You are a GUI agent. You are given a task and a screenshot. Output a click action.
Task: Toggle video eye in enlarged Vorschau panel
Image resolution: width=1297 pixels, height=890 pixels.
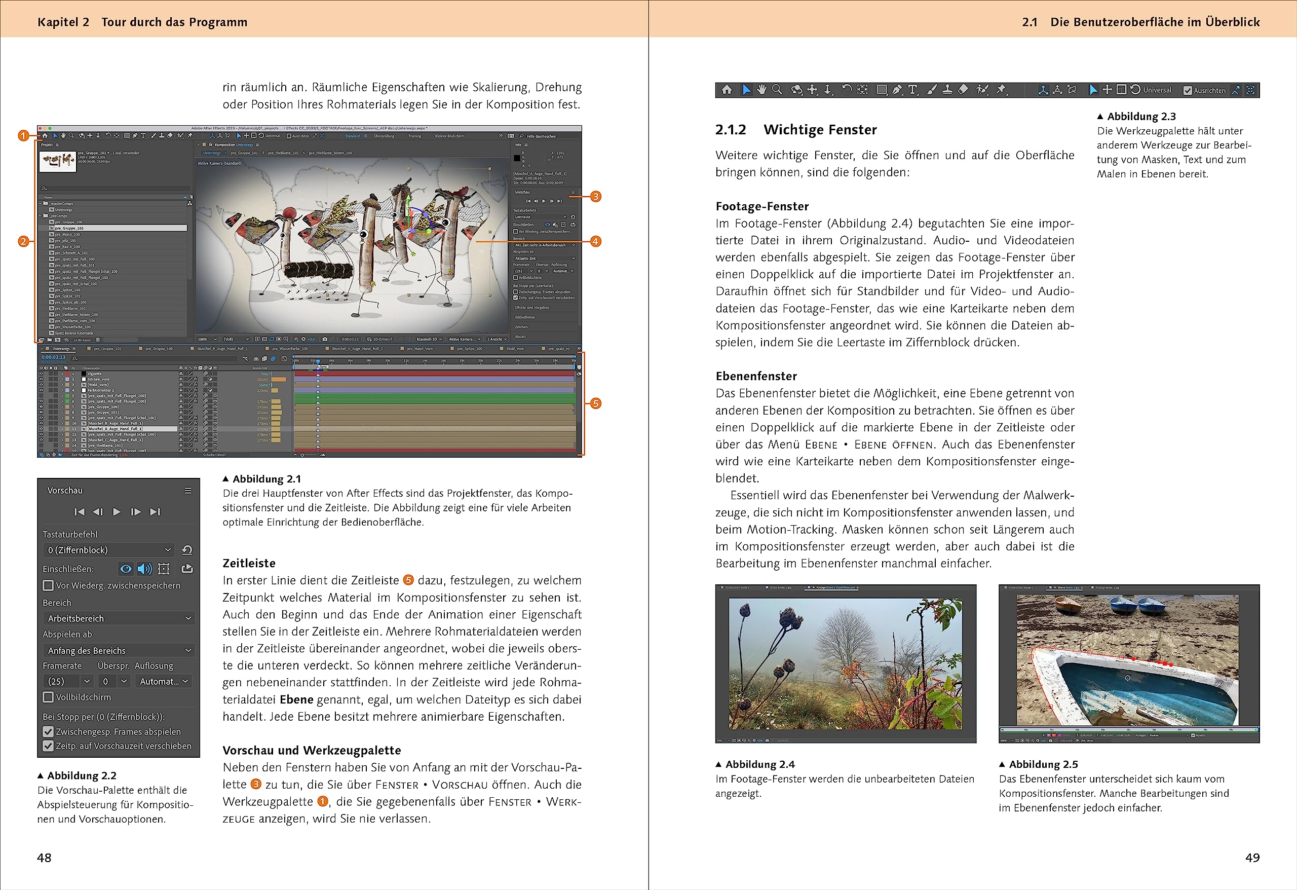[126, 569]
